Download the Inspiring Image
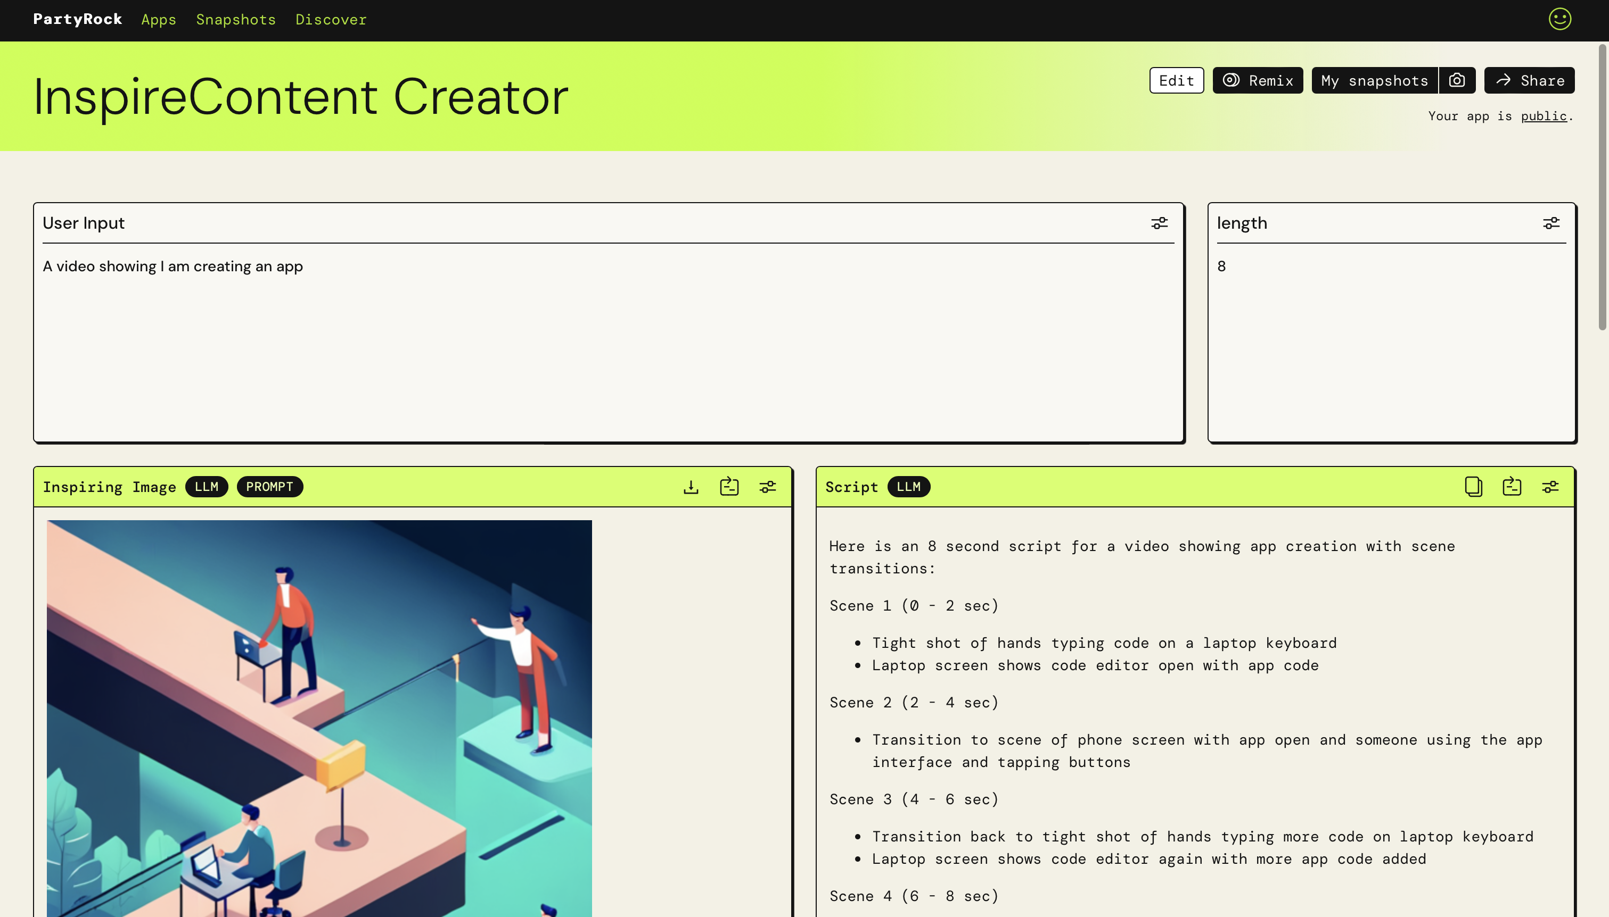 pyautogui.click(x=691, y=487)
